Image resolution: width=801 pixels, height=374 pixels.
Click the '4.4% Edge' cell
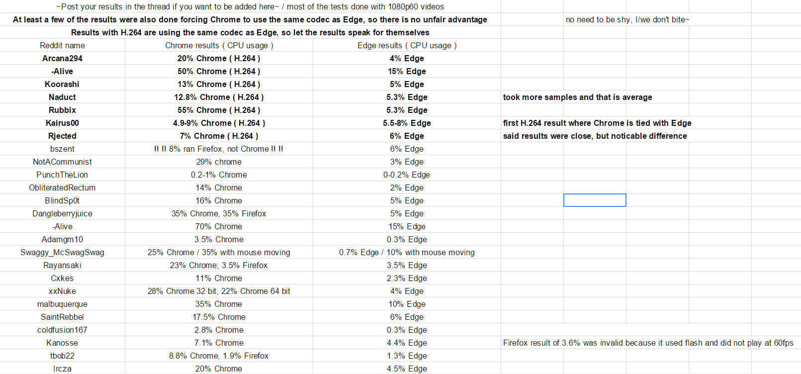pyautogui.click(x=407, y=343)
